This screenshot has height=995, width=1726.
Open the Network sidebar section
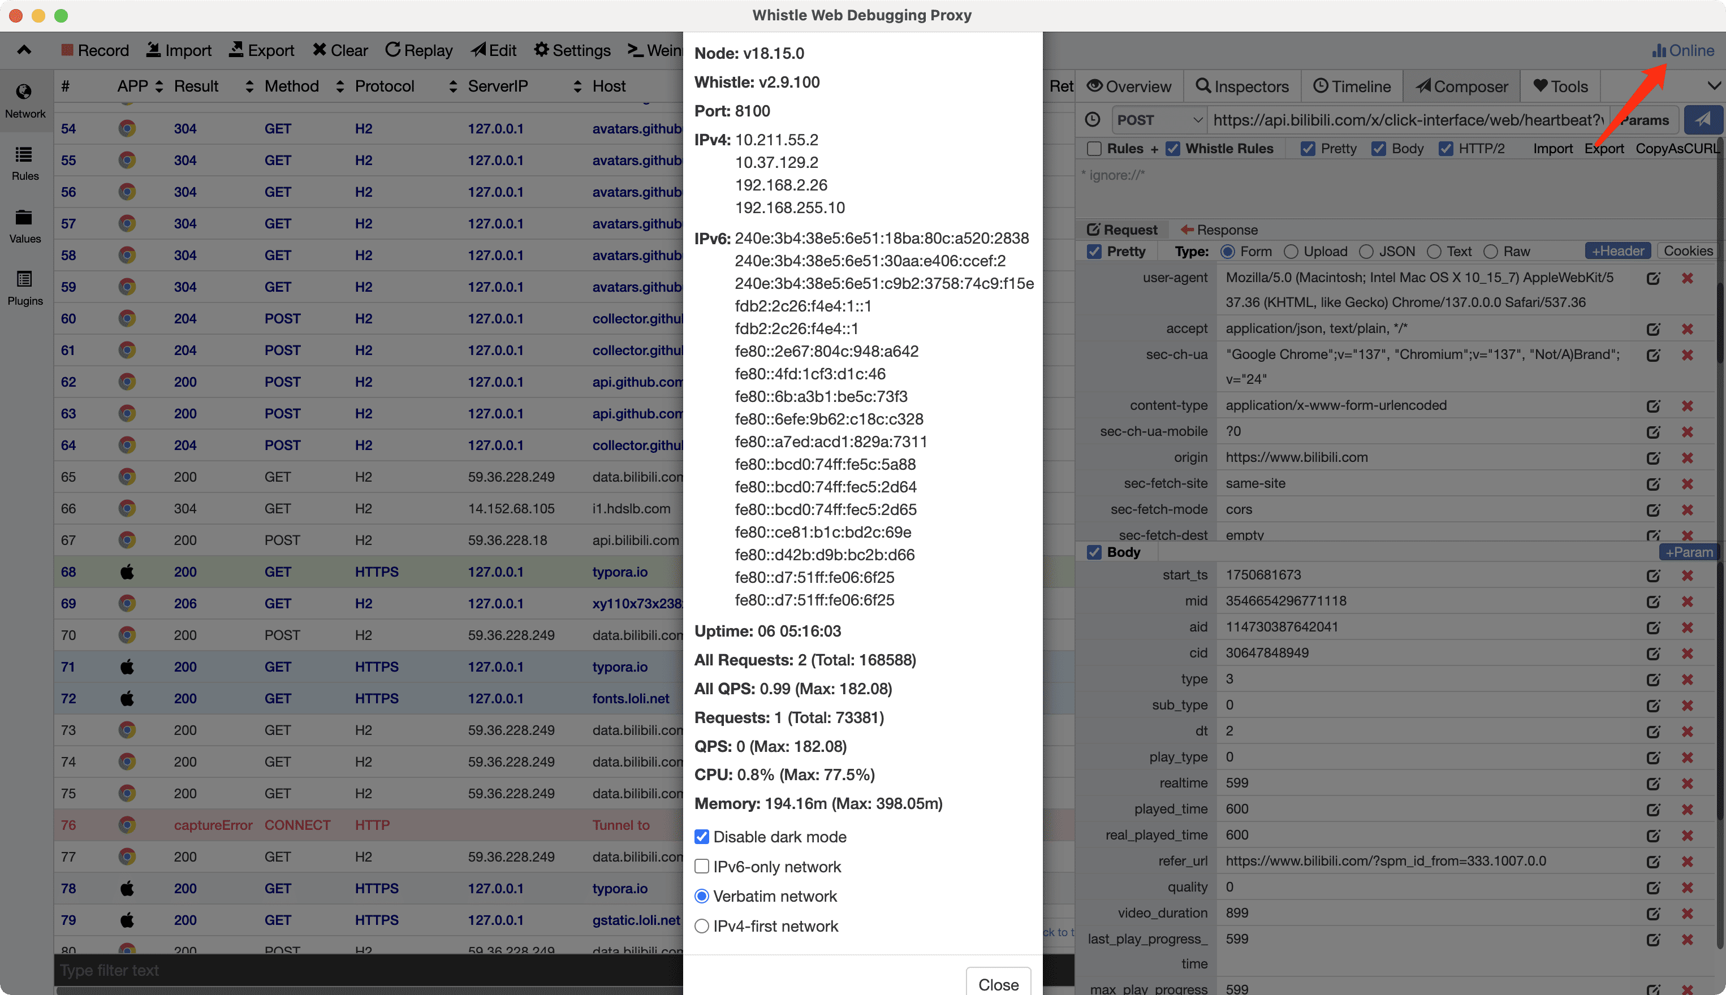(x=25, y=101)
